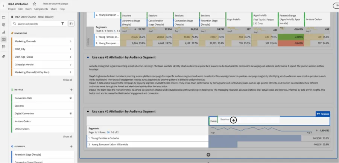Collapse second Use case #2 Attribution table bullet
This screenshot has height=163, width=339.
[x=88, y=112]
